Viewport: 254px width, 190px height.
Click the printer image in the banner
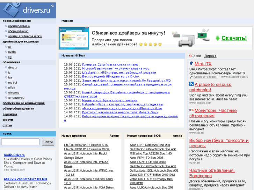[186, 41]
